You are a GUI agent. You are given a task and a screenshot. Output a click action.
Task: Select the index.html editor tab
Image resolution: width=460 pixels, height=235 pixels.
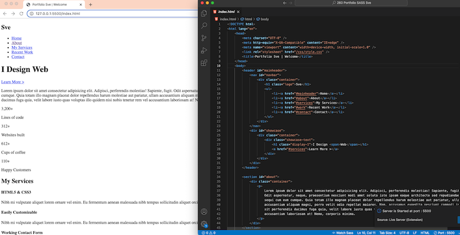coord(226,11)
